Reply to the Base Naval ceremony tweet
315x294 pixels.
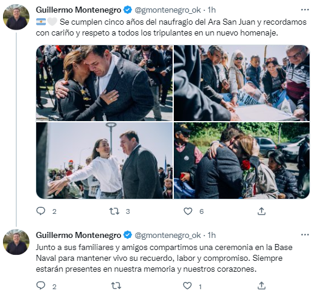(x=41, y=286)
